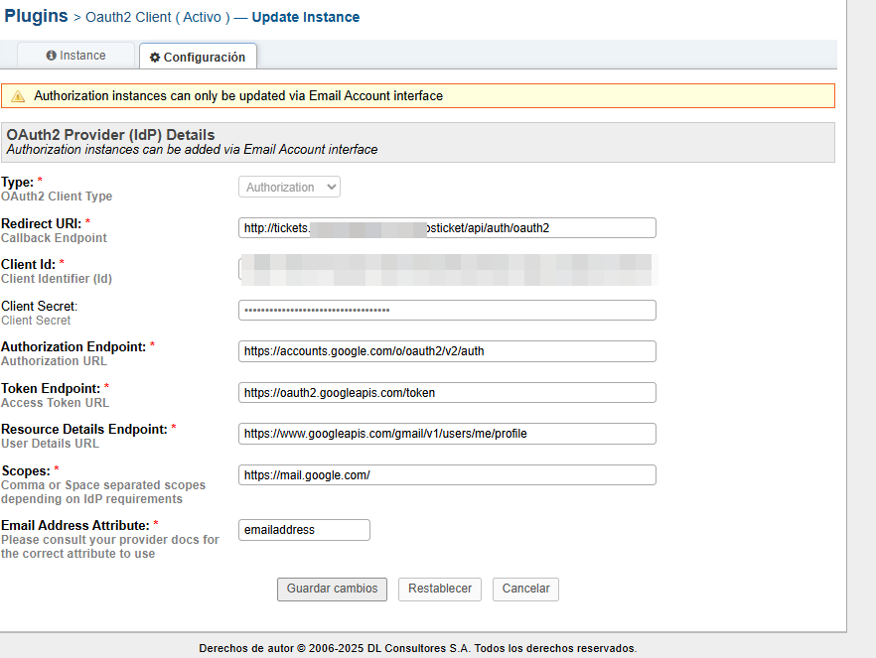
Task: Select the Configuración tab
Action: tap(198, 58)
